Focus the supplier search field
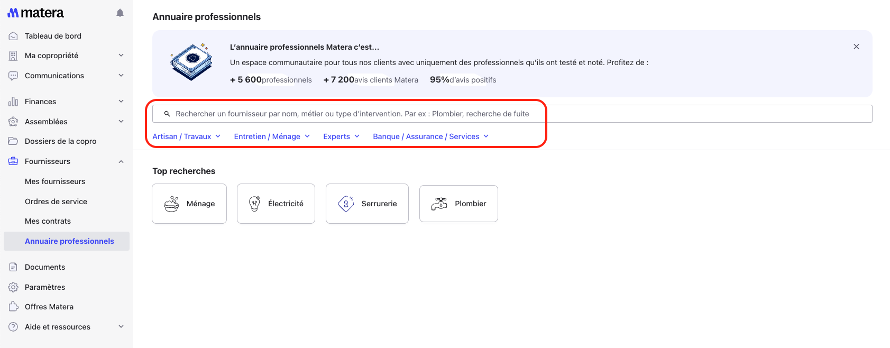 [512, 114]
